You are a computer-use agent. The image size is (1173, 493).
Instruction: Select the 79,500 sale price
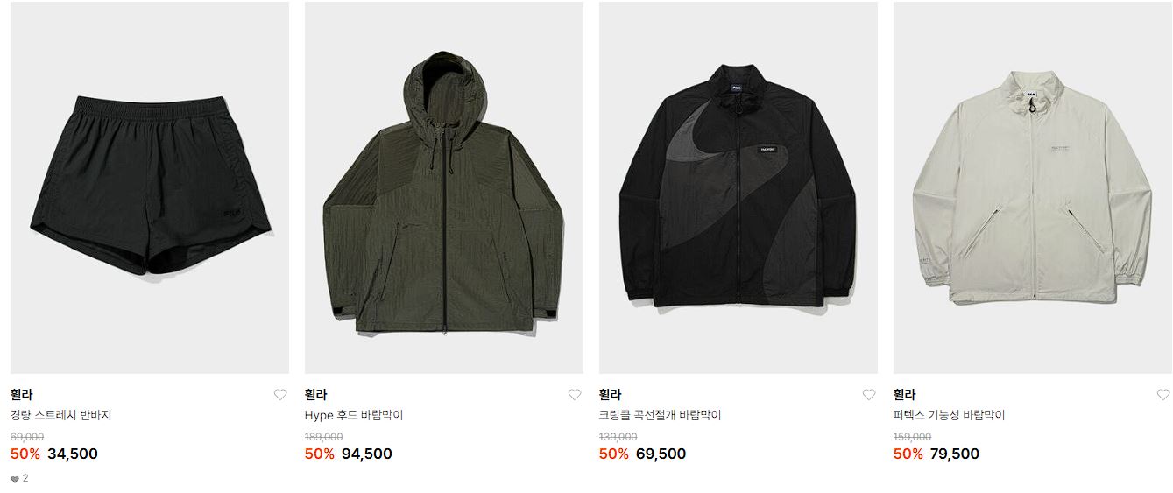point(955,454)
